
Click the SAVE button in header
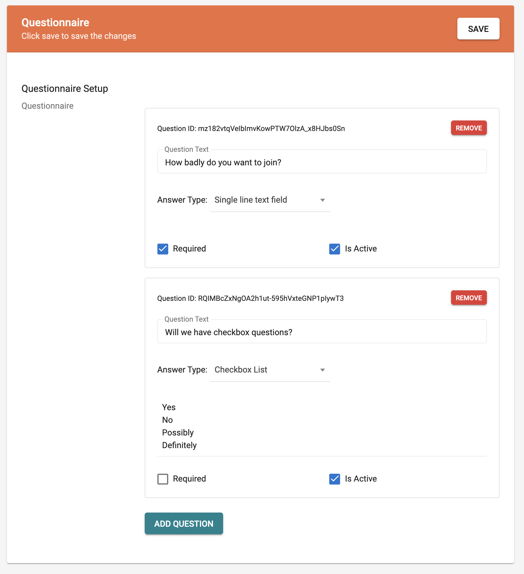tap(478, 29)
